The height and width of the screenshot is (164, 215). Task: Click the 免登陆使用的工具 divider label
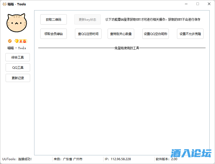click(127, 48)
